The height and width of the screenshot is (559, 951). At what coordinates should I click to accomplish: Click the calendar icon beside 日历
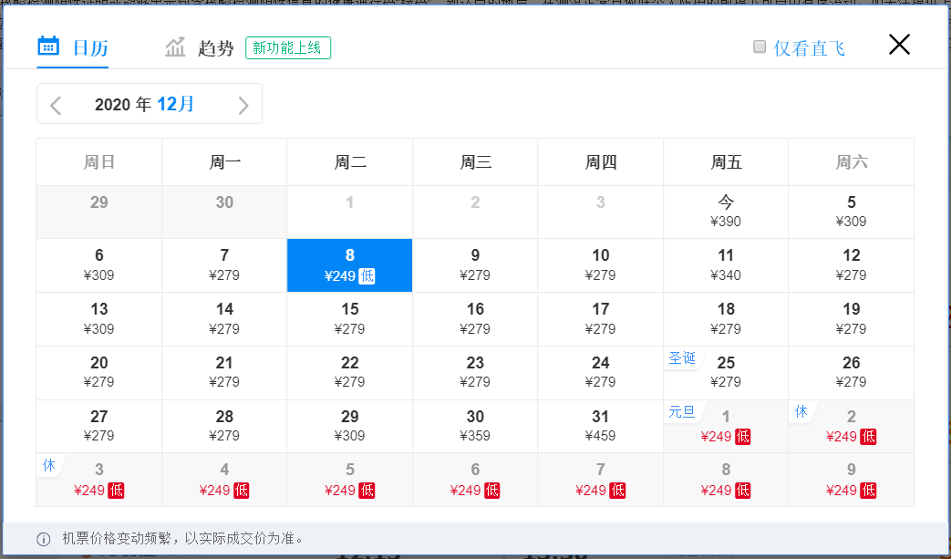(48, 47)
